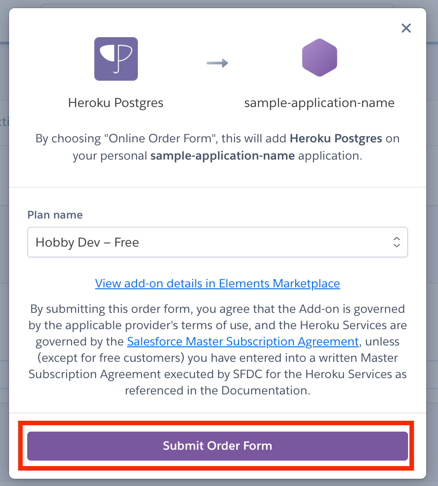438x486 pixels.
Task: Open the Salesforce Master Subscription Agreement link
Action: [x=243, y=341]
